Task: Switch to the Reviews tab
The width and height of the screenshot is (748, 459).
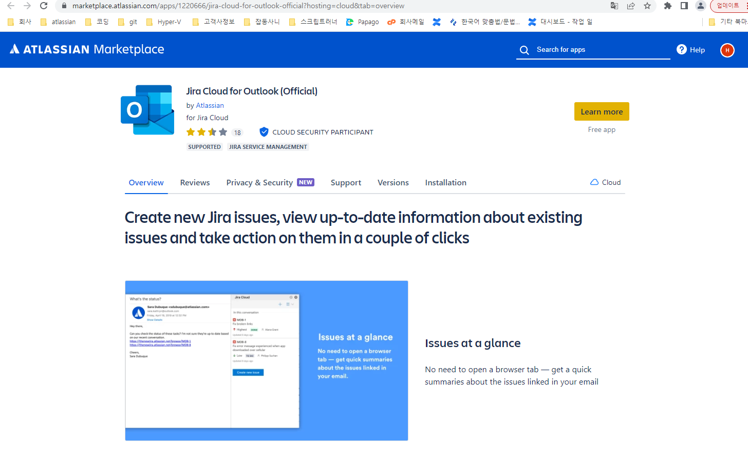Action: pyautogui.click(x=195, y=183)
